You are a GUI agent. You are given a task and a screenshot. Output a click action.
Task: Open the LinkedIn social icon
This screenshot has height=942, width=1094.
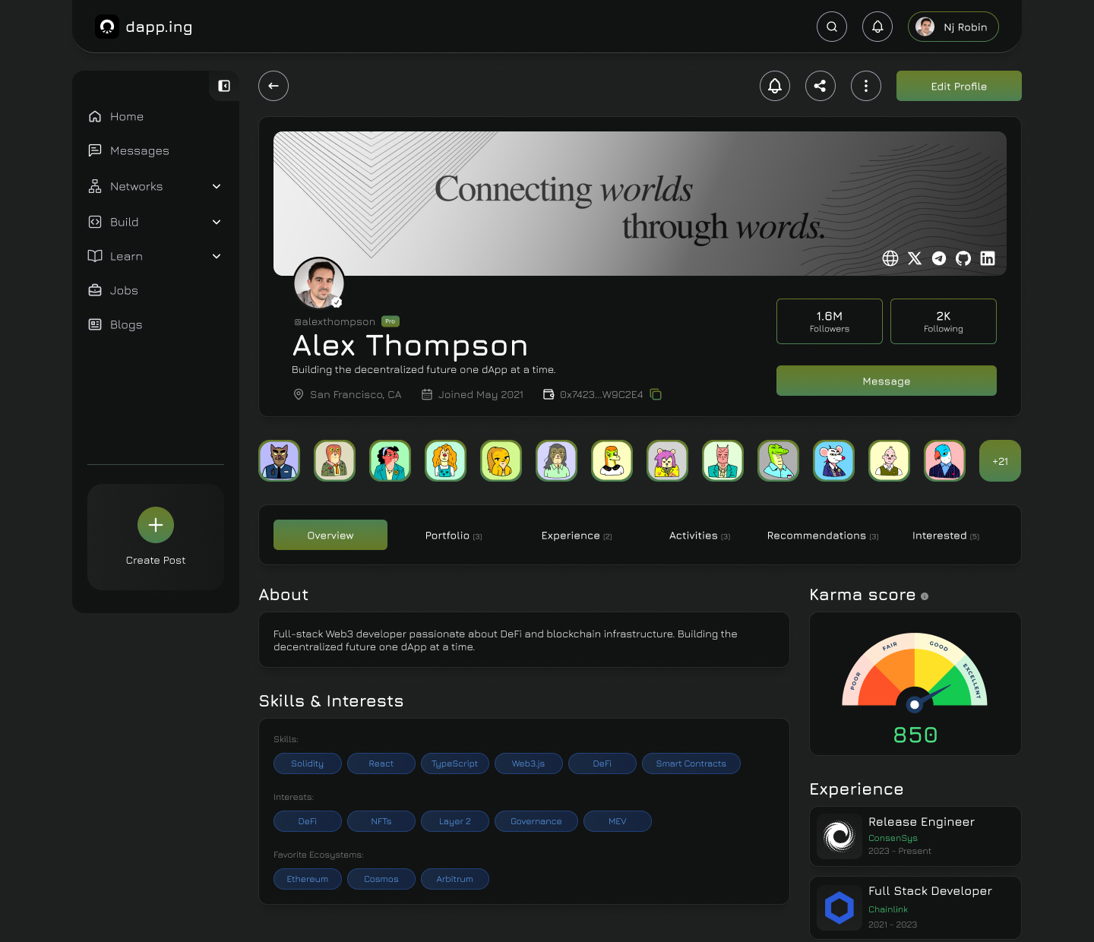(988, 258)
